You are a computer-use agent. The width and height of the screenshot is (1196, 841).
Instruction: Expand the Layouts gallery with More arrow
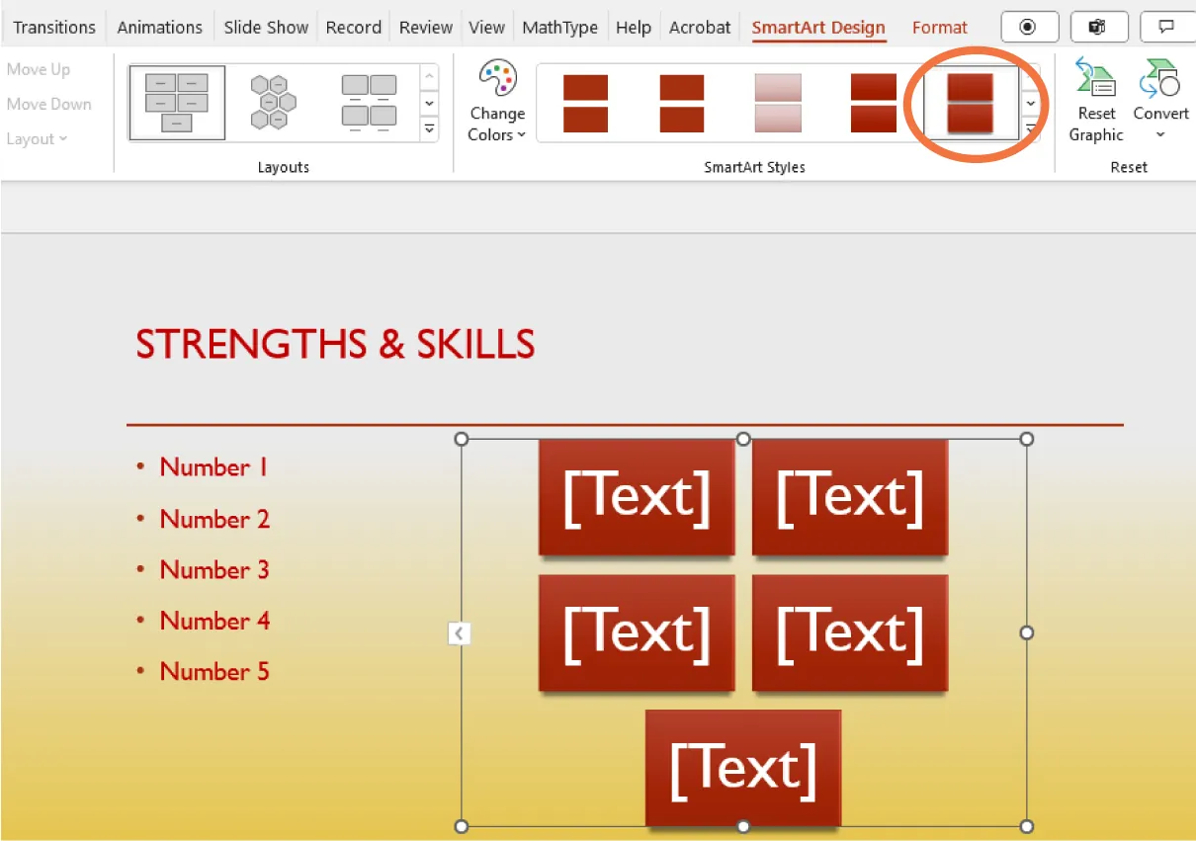click(429, 128)
